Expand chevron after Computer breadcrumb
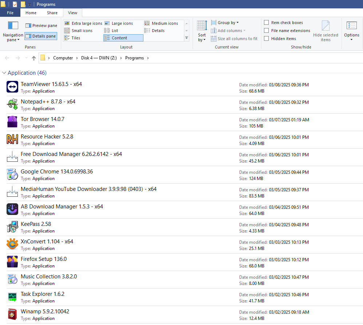363x325 pixels. click(x=77, y=58)
